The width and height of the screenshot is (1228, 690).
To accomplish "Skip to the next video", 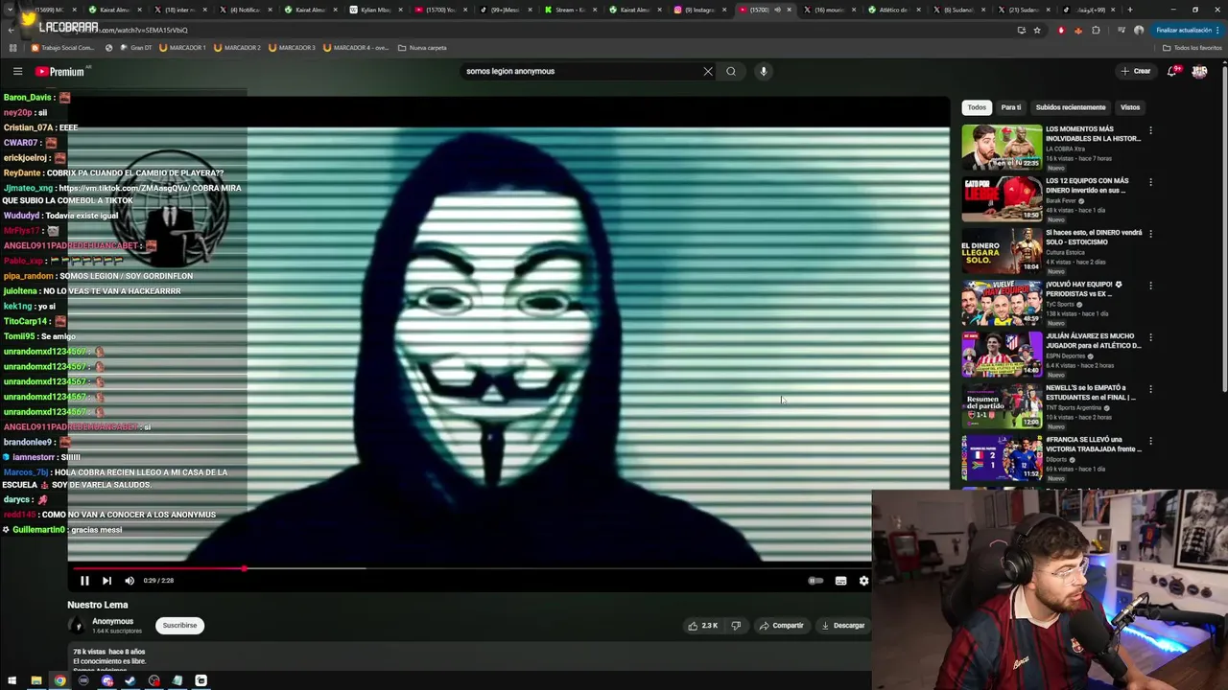I will point(106,581).
